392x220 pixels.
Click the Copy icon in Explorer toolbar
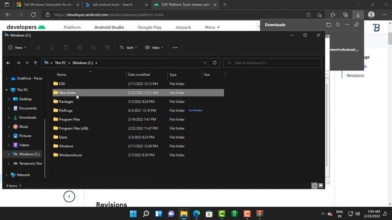(52, 48)
